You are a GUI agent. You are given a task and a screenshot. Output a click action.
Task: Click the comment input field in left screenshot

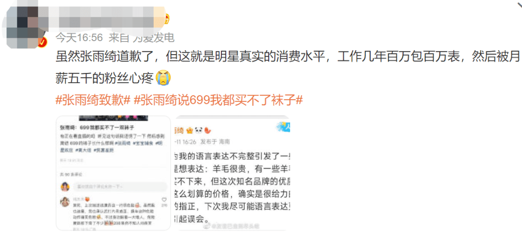[x=119, y=187]
